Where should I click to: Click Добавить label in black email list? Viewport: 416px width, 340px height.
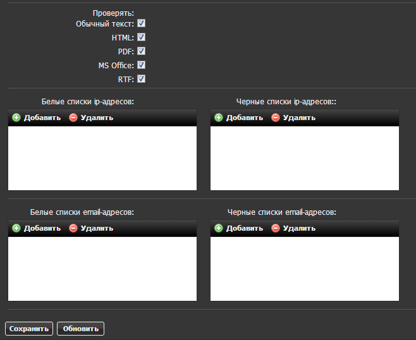[245, 228]
